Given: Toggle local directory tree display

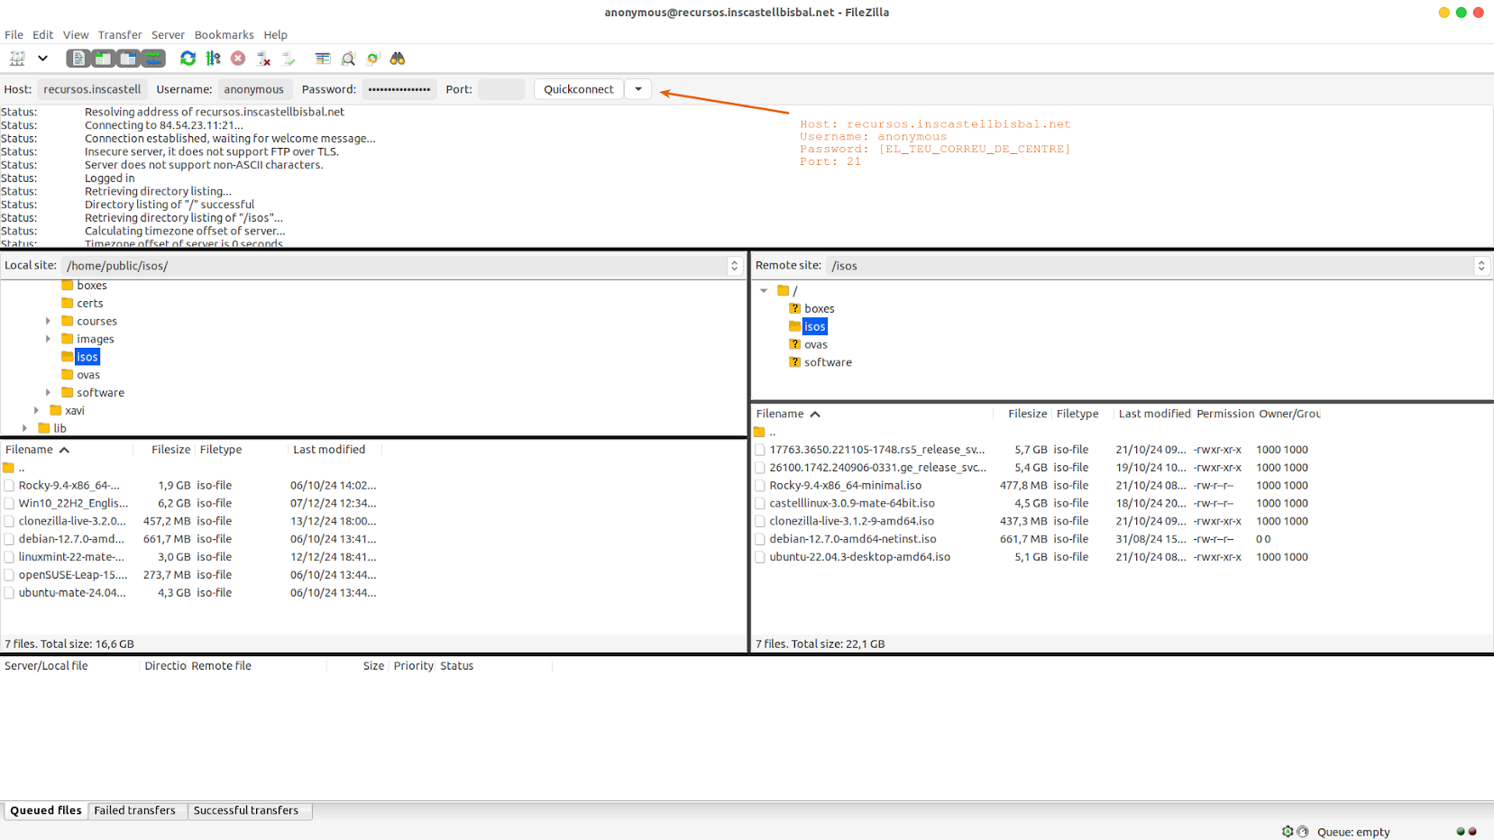Looking at the screenshot, I should [103, 59].
